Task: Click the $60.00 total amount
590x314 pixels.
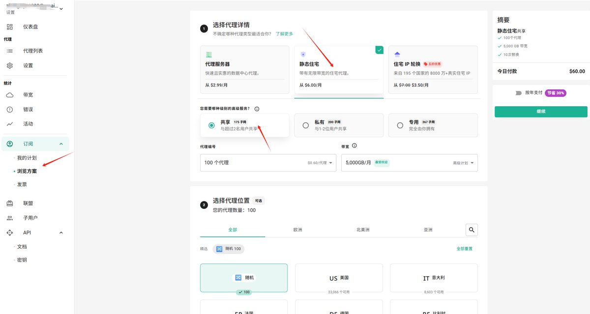Action: point(577,71)
